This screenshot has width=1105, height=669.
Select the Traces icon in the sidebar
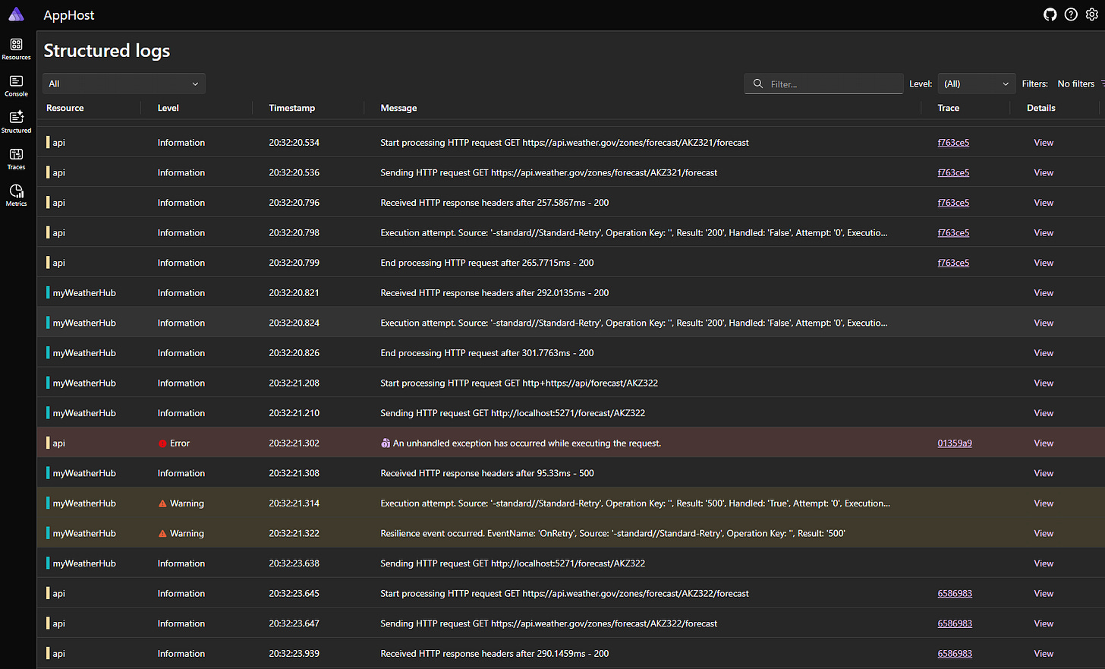[16, 156]
